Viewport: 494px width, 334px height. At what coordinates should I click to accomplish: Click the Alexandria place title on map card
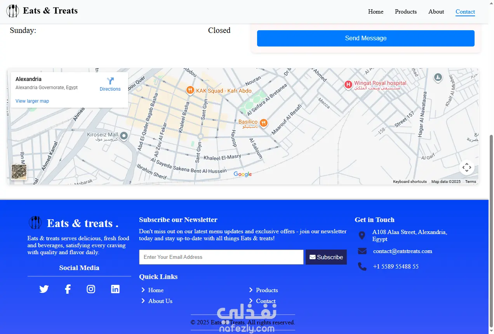click(x=28, y=79)
